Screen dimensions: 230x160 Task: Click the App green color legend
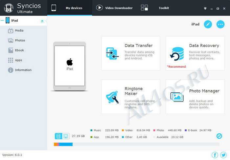pos(91,137)
